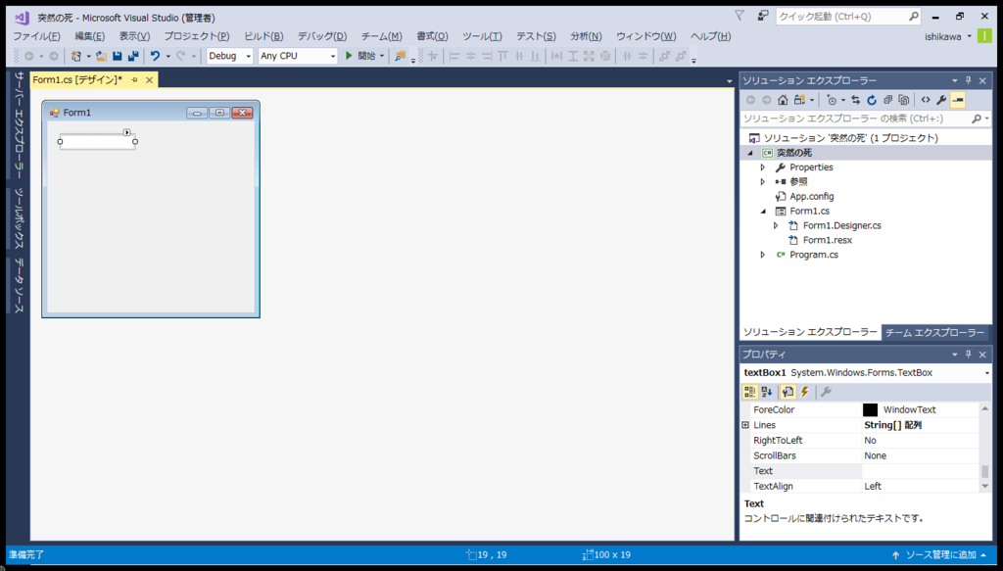Select Form1.resx in Solution Explorer

click(828, 240)
